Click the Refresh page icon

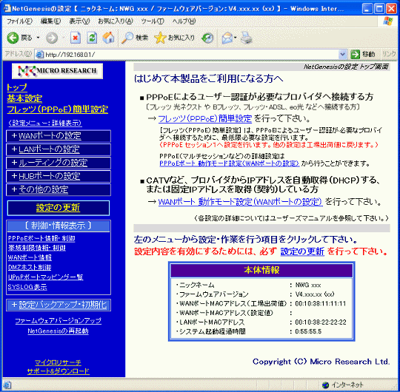click(x=92, y=38)
